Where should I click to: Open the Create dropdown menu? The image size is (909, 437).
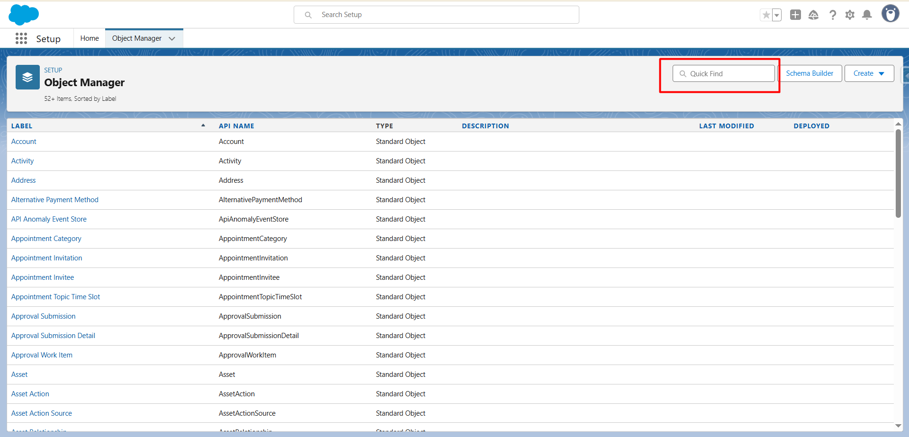tap(869, 73)
